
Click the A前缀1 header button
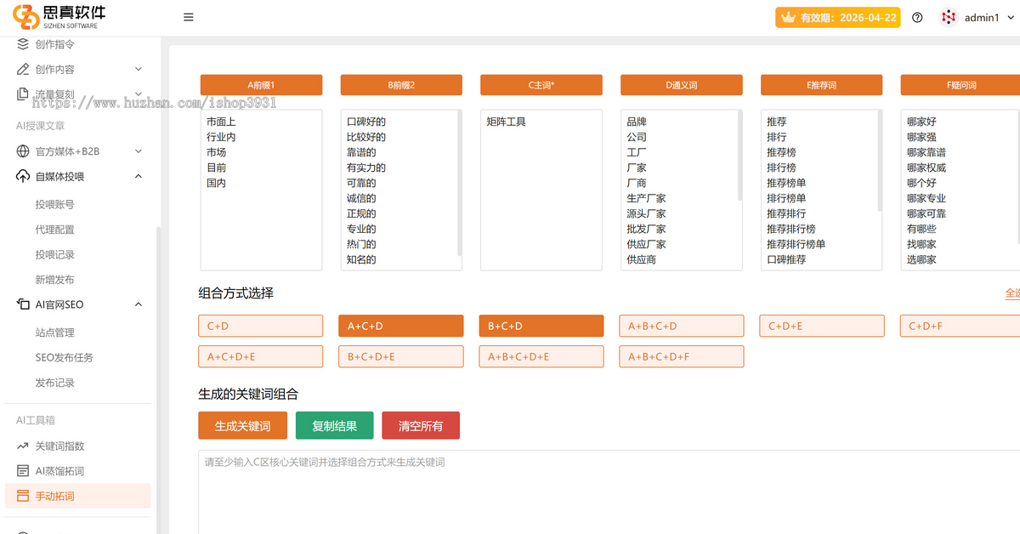(x=261, y=85)
